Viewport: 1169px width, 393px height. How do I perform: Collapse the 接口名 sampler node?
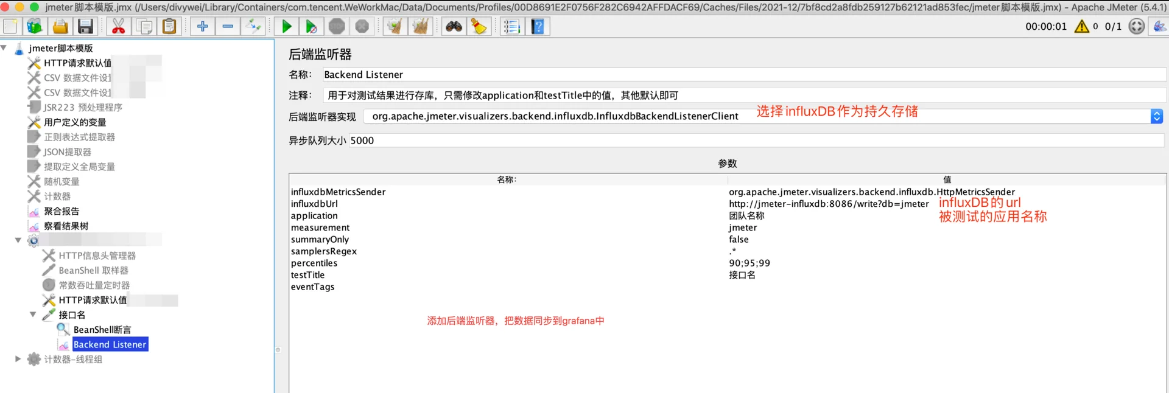tap(33, 315)
